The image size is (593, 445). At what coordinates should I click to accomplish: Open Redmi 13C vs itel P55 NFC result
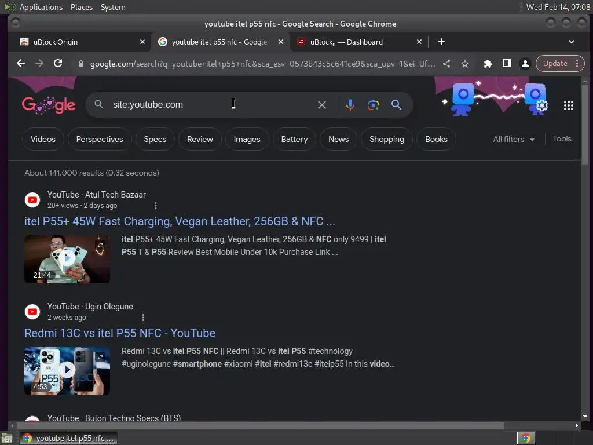[120, 333]
